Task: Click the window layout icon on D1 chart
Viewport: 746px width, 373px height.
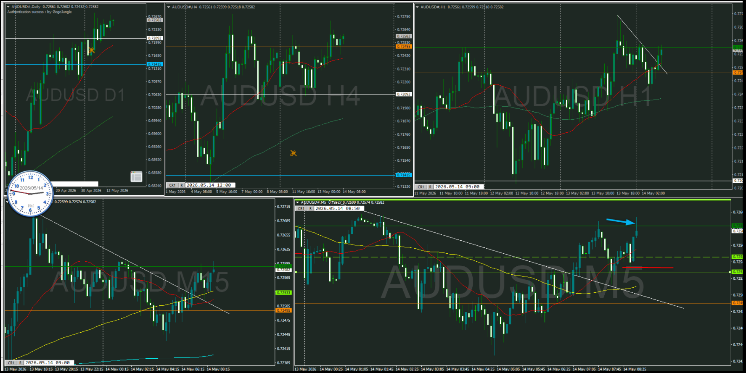Action: point(136,176)
